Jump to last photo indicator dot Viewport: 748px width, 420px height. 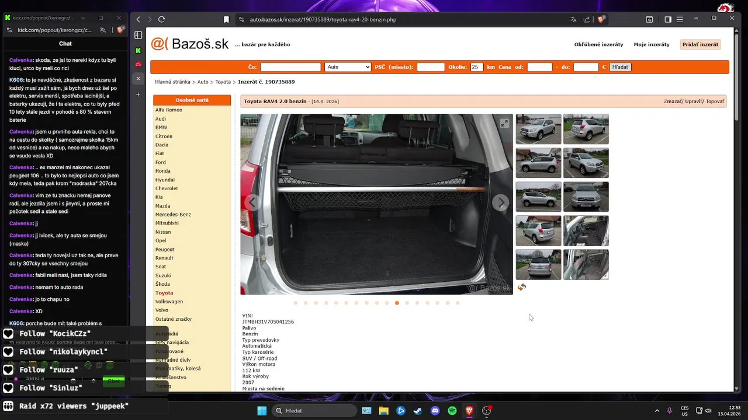[458, 303]
